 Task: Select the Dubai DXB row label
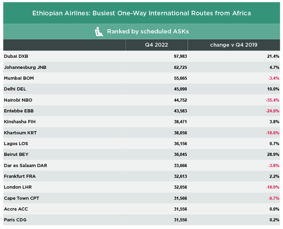16,56
